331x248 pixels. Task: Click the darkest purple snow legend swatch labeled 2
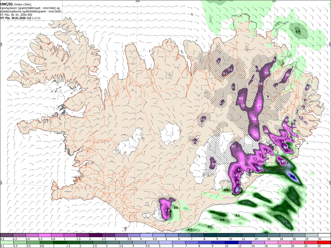[95, 235]
